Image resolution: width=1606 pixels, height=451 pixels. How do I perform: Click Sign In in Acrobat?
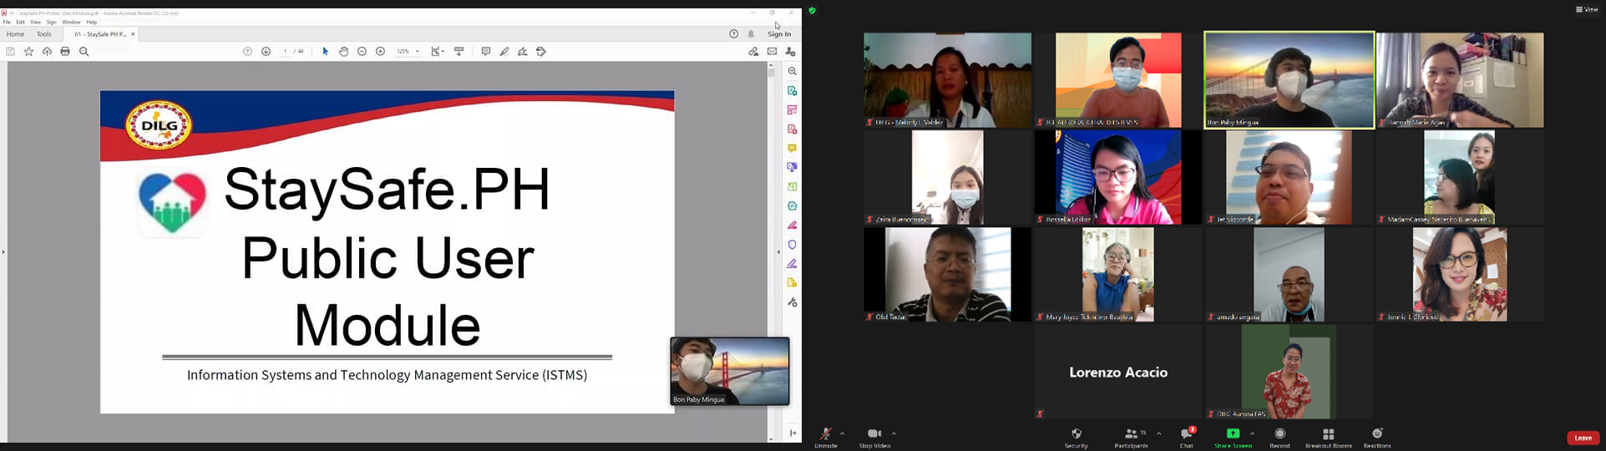click(x=779, y=34)
